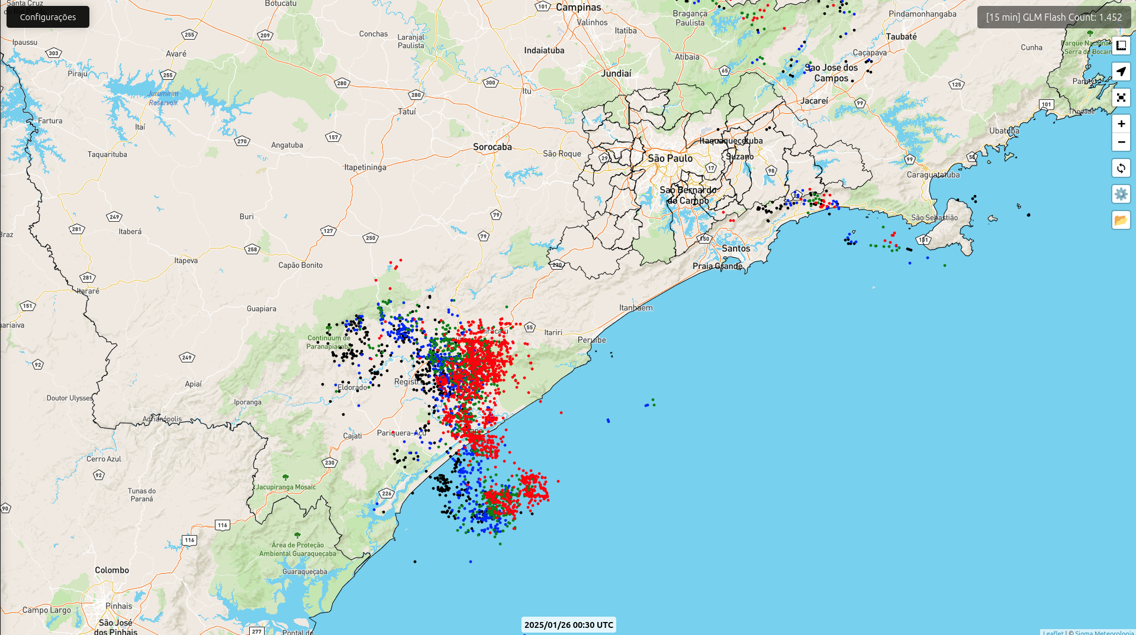This screenshot has width=1136, height=635.
Task: Zoom out with the minus button
Action: pyautogui.click(x=1121, y=142)
